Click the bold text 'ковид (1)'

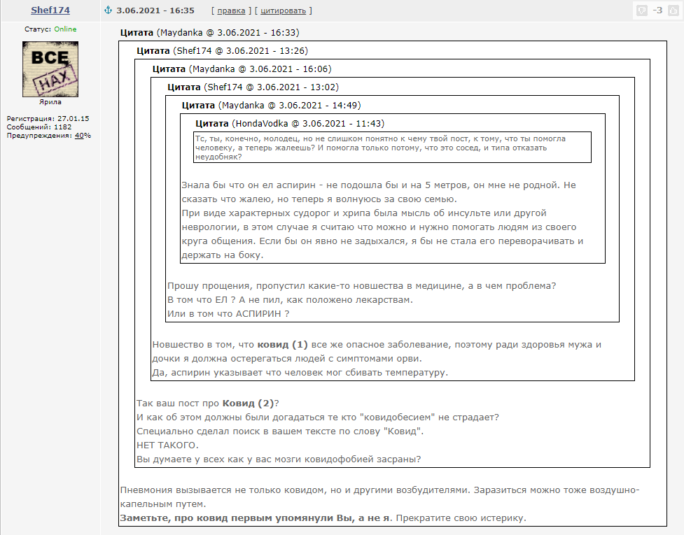[282, 345]
